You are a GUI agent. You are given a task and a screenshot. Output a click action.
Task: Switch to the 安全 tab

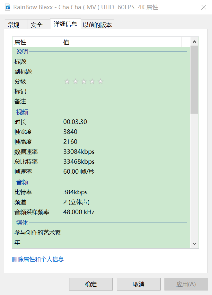tap(39, 25)
